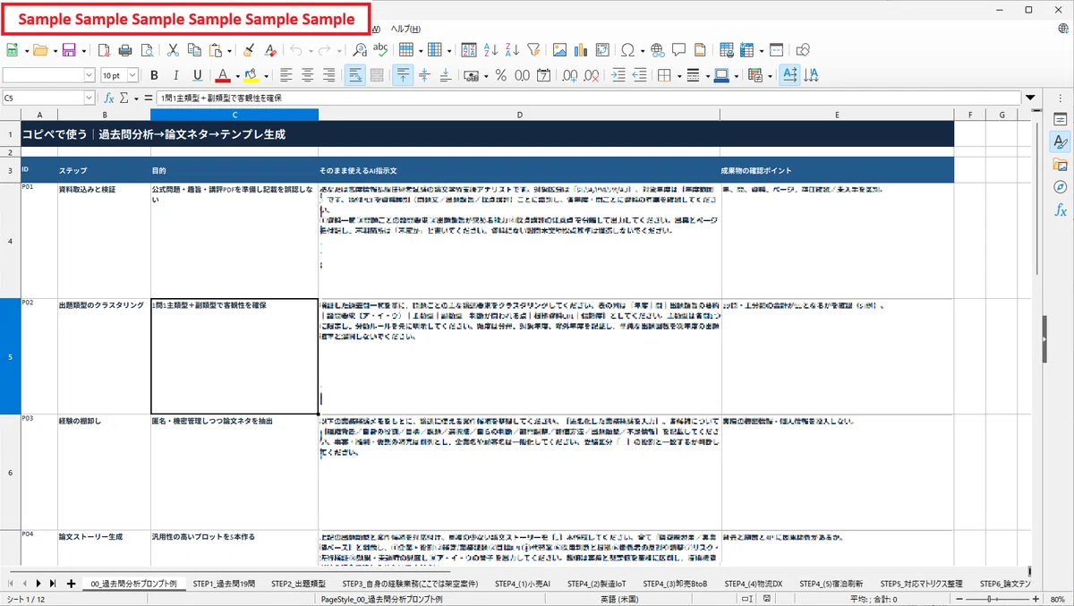
Task: Click the Save document icon
Action: point(67,50)
